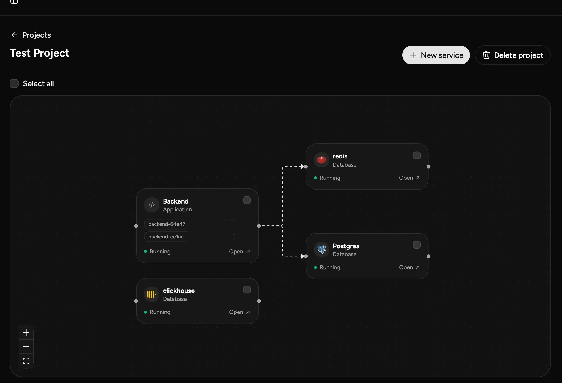Click the Postgres Running status
The height and width of the screenshot is (383, 562).
[327, 267]
